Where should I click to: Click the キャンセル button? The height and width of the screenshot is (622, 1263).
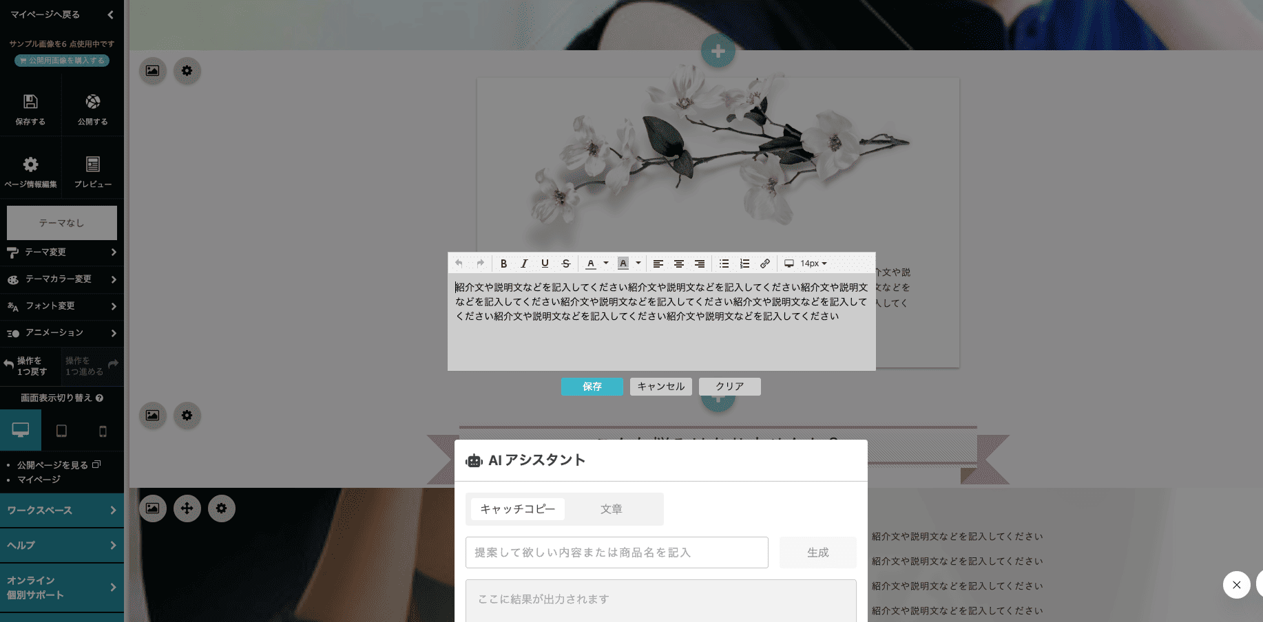click(x=661, y=387)
